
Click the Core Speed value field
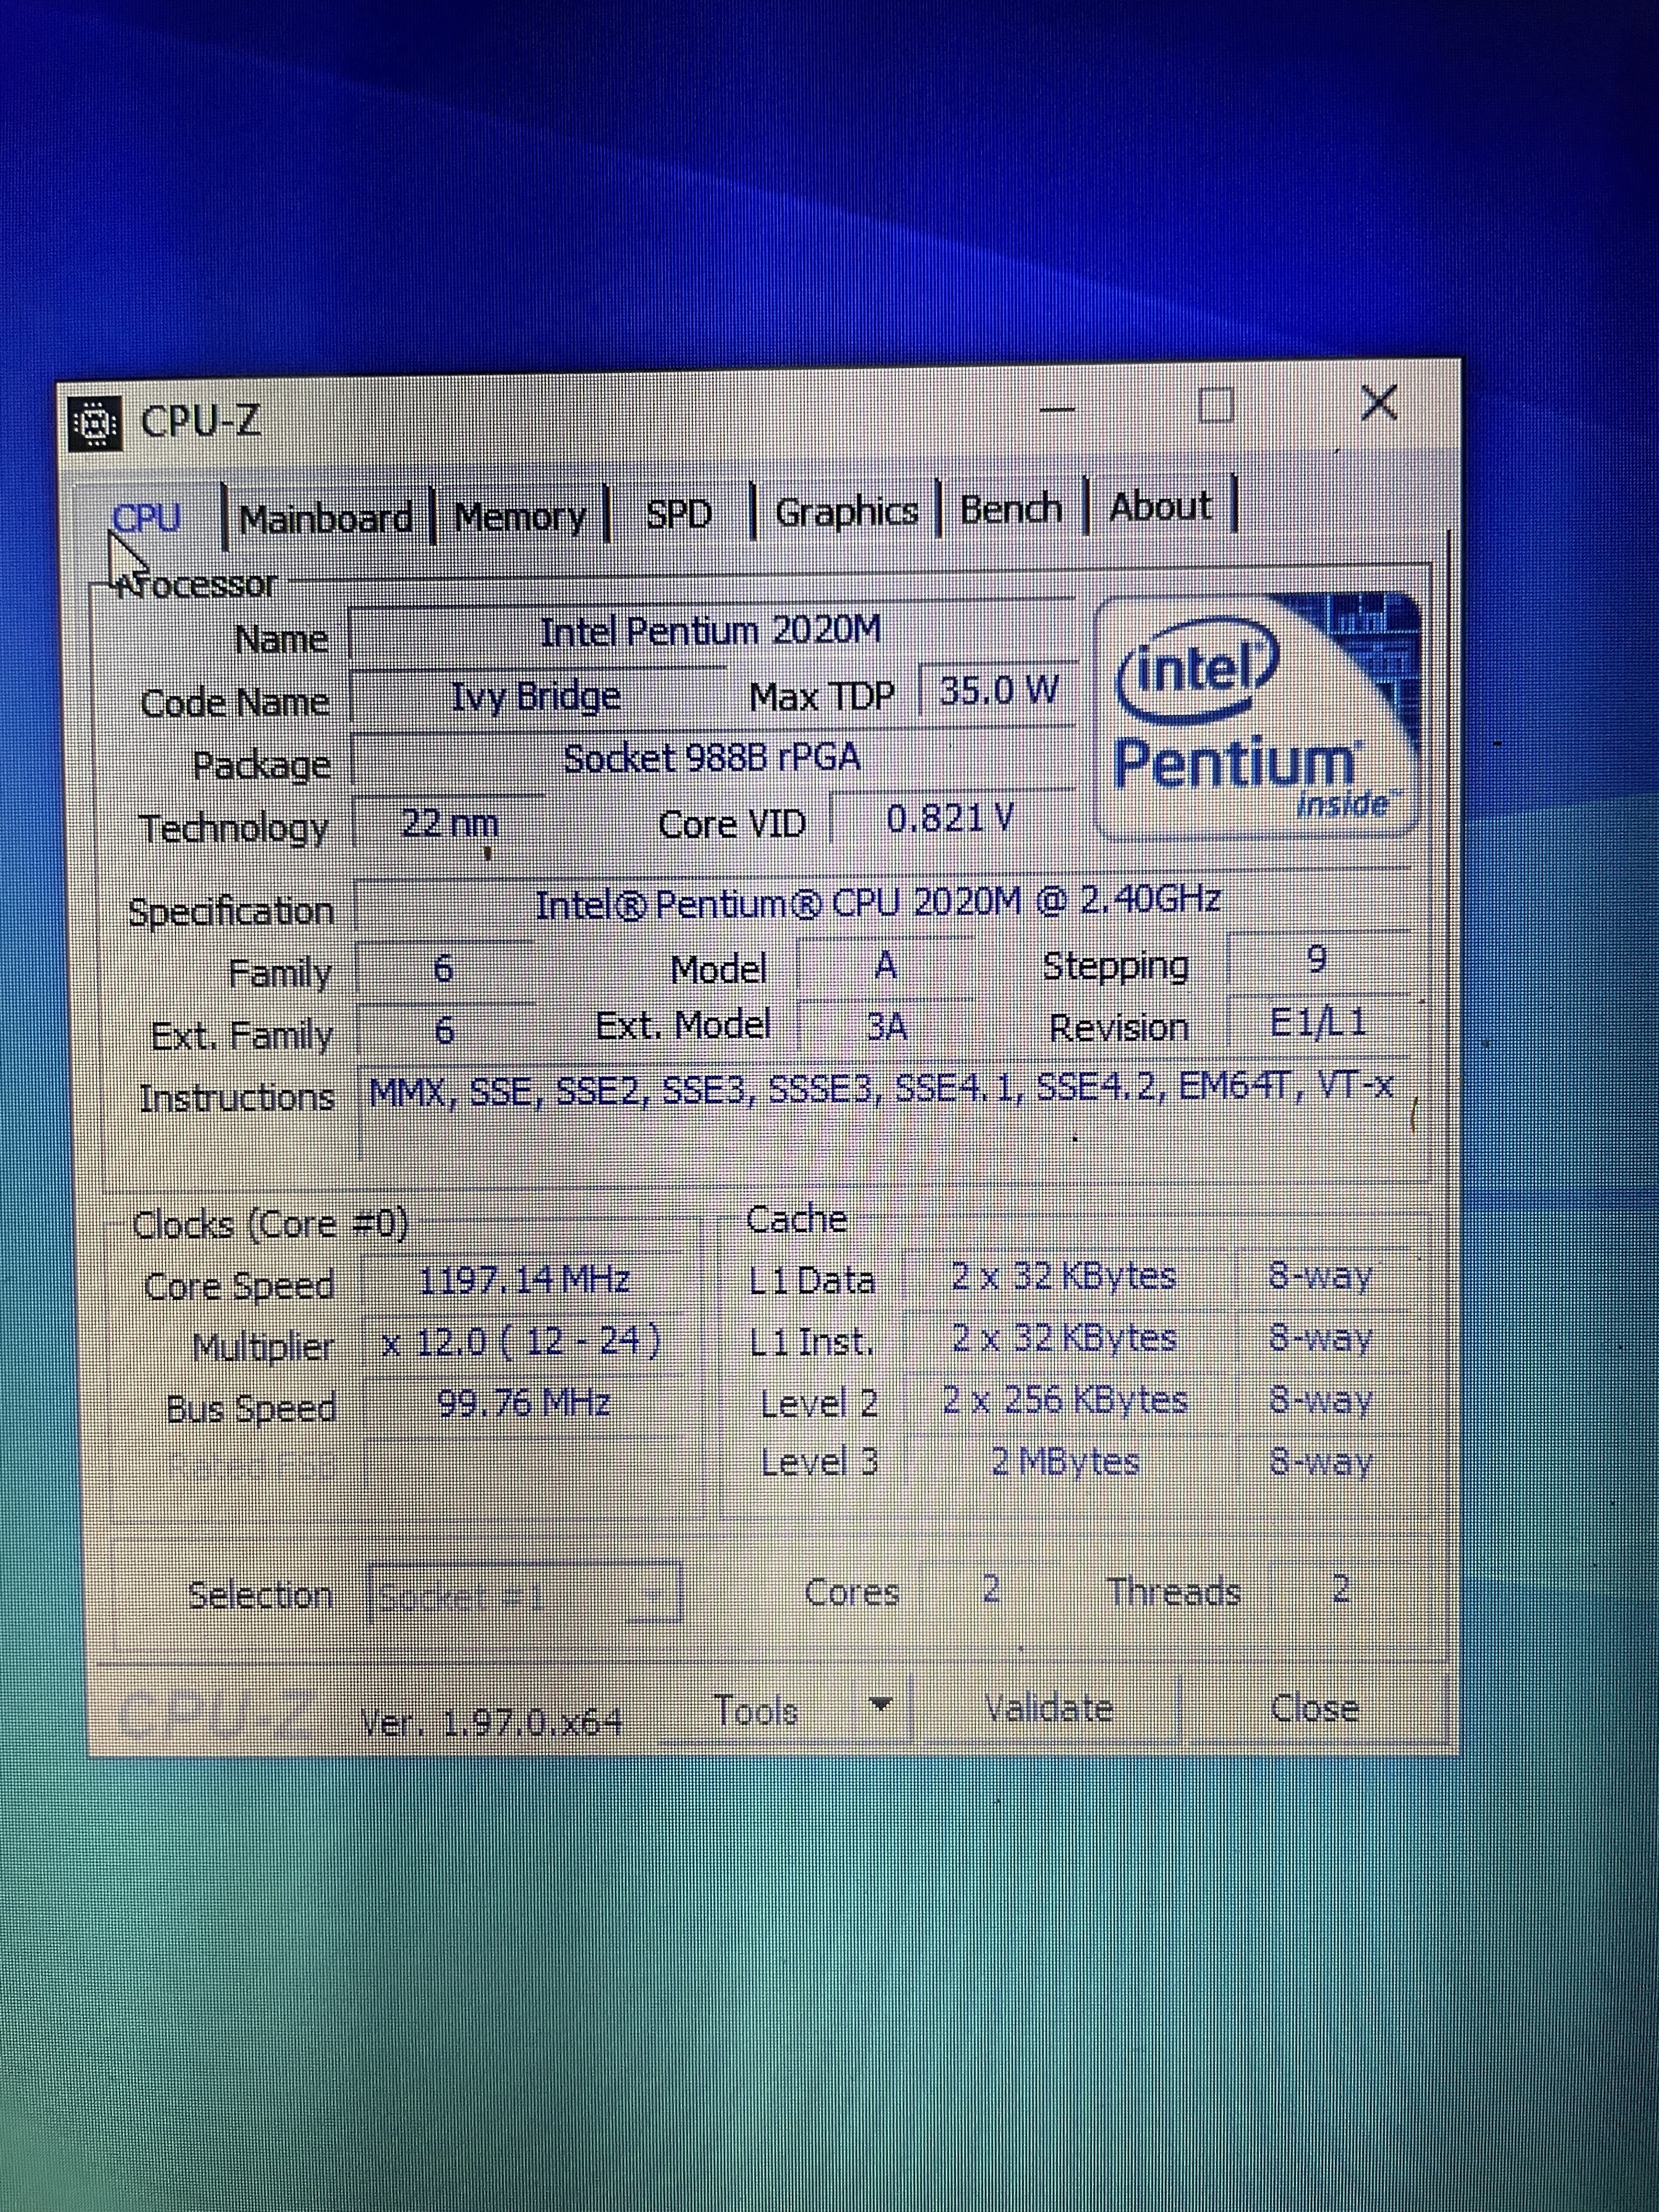pos(524,1281)
